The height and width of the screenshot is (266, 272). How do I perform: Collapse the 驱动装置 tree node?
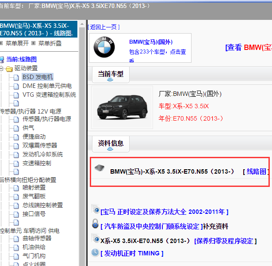(1, 68)
